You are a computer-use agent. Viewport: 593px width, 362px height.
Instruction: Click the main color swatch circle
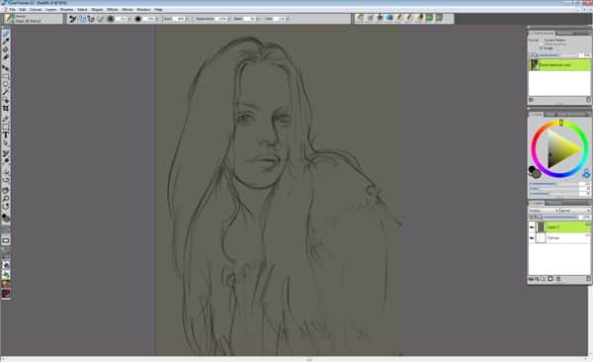pos(533,170)
